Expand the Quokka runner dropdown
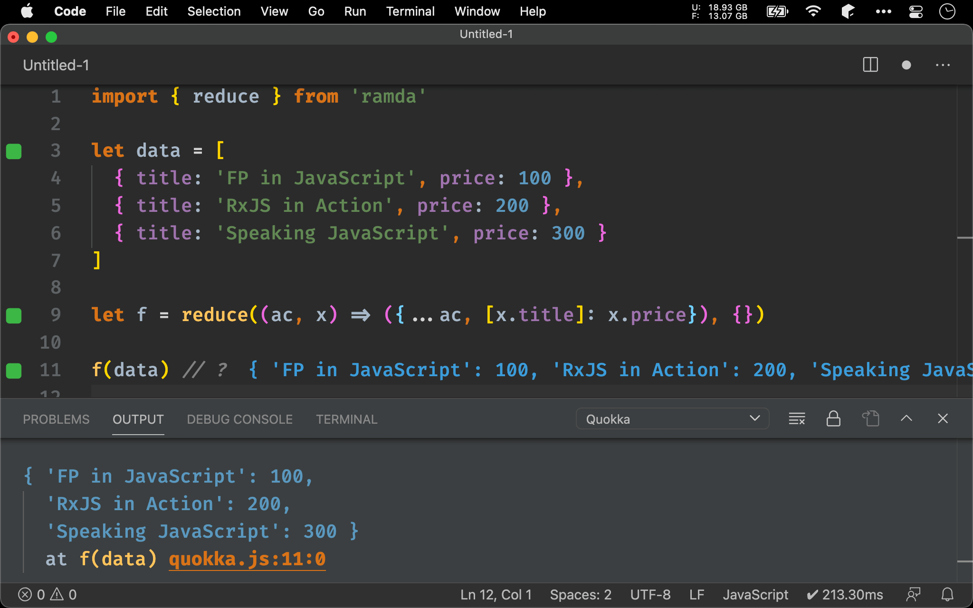Screen dimensions: 973x608 tap(756, 419)
